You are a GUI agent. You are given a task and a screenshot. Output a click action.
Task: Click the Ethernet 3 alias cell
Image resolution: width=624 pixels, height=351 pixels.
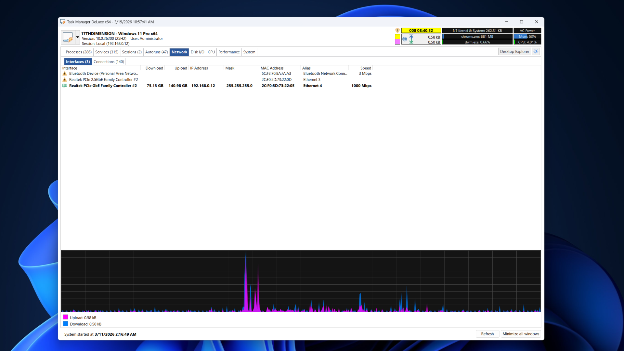pos(312,80)
